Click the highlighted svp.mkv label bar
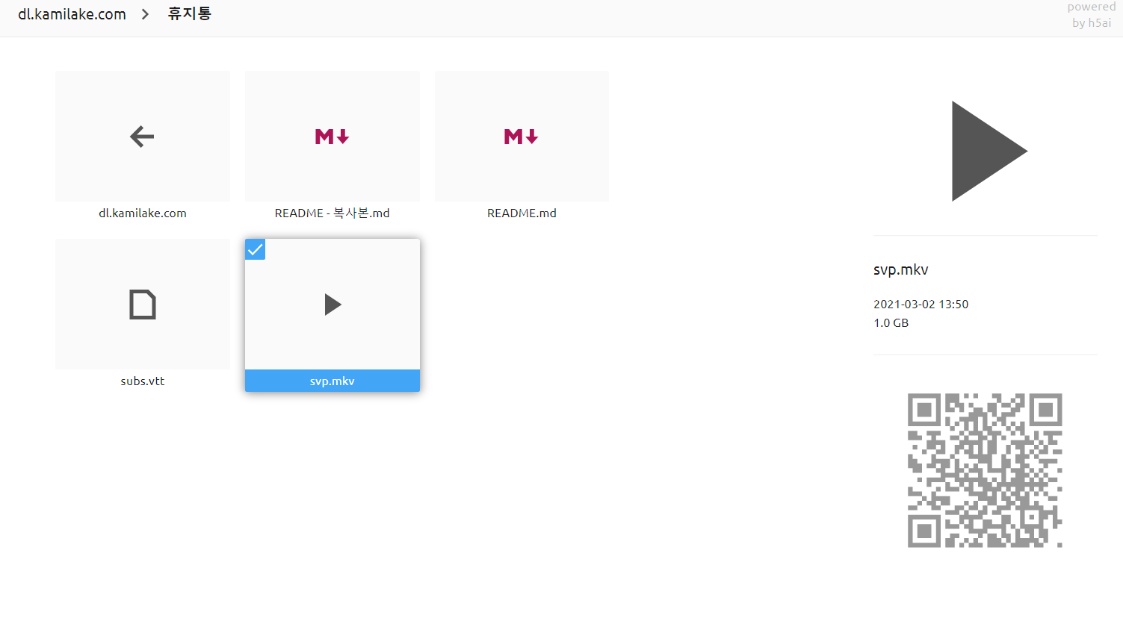 click(x=332, y=381)
